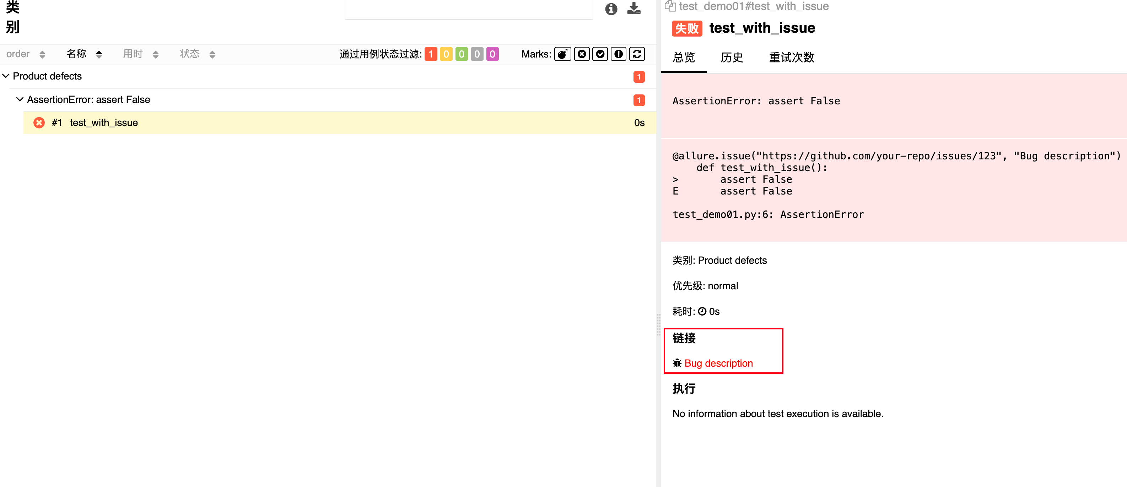
Task: Click the exclamation-circle marks icon
Action: tap(618, 54)
